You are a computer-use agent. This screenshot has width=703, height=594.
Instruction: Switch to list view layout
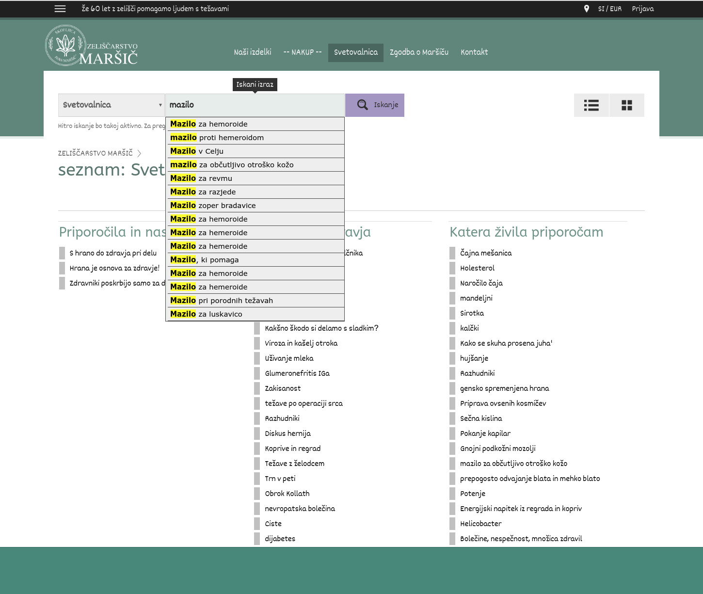point(591,105)
